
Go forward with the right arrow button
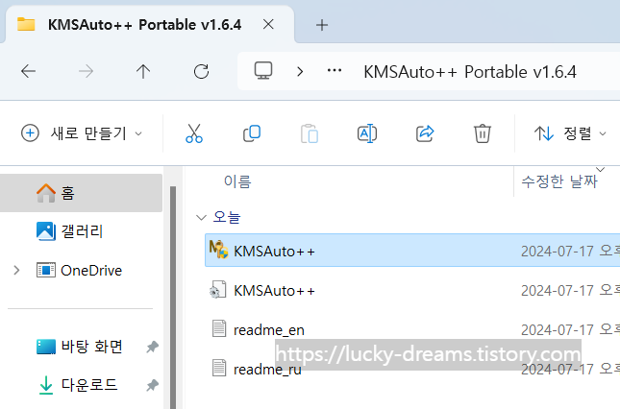[86, 71]
